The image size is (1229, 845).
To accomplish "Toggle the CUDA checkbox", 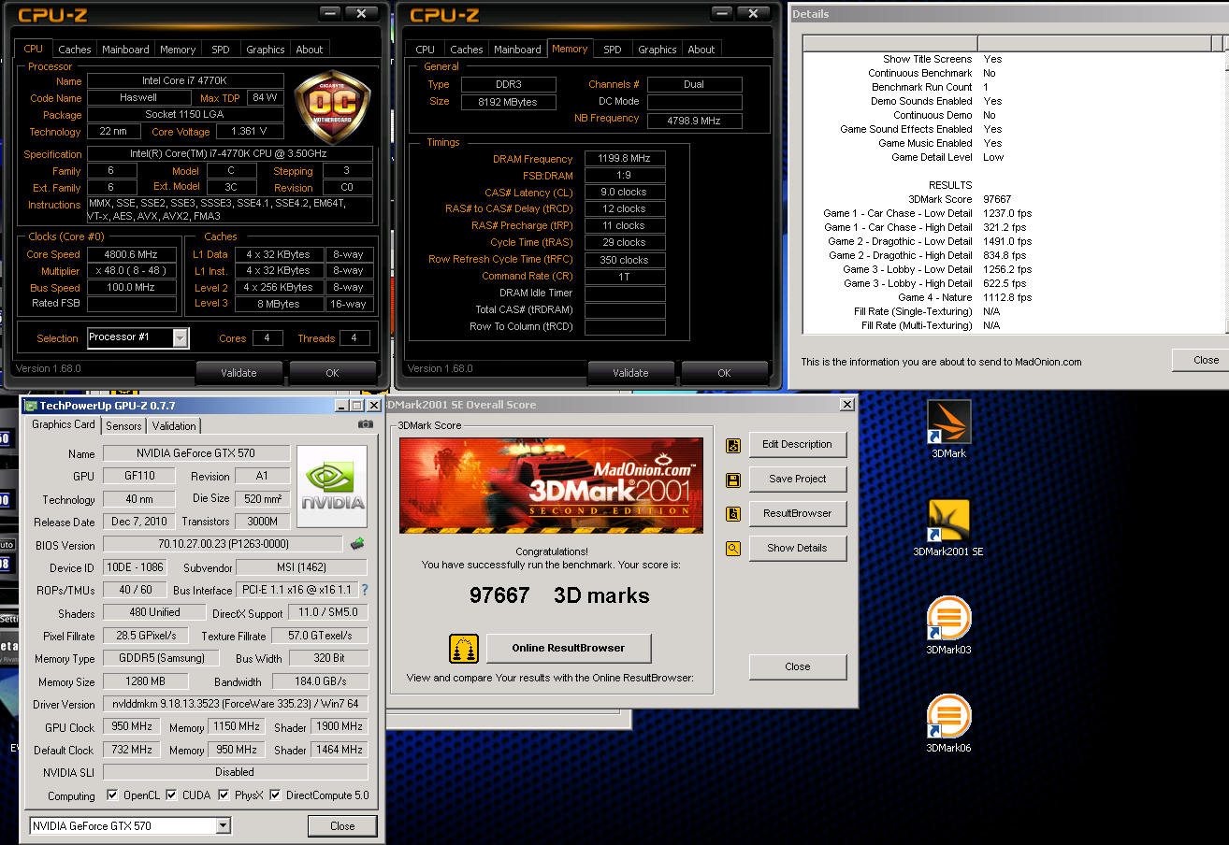I will tap(172, 795).
